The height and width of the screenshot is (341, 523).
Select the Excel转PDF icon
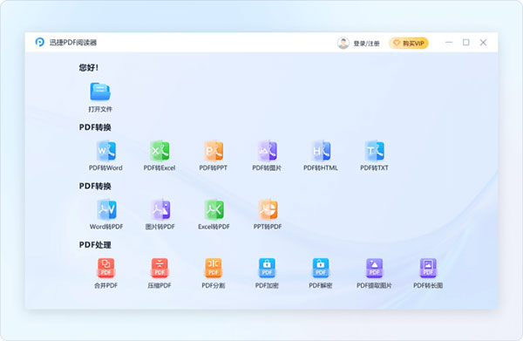(x=214, y=209)
